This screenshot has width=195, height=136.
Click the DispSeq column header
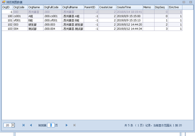161,7
